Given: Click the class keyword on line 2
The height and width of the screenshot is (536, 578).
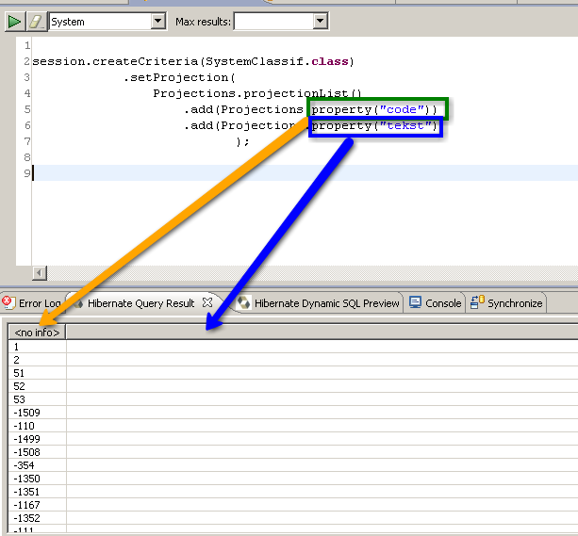Looking at the screenshot, I should click(330, 61).
